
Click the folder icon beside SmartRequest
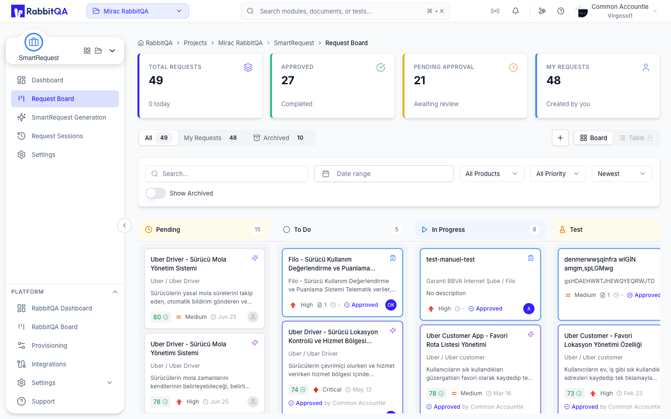98,51
